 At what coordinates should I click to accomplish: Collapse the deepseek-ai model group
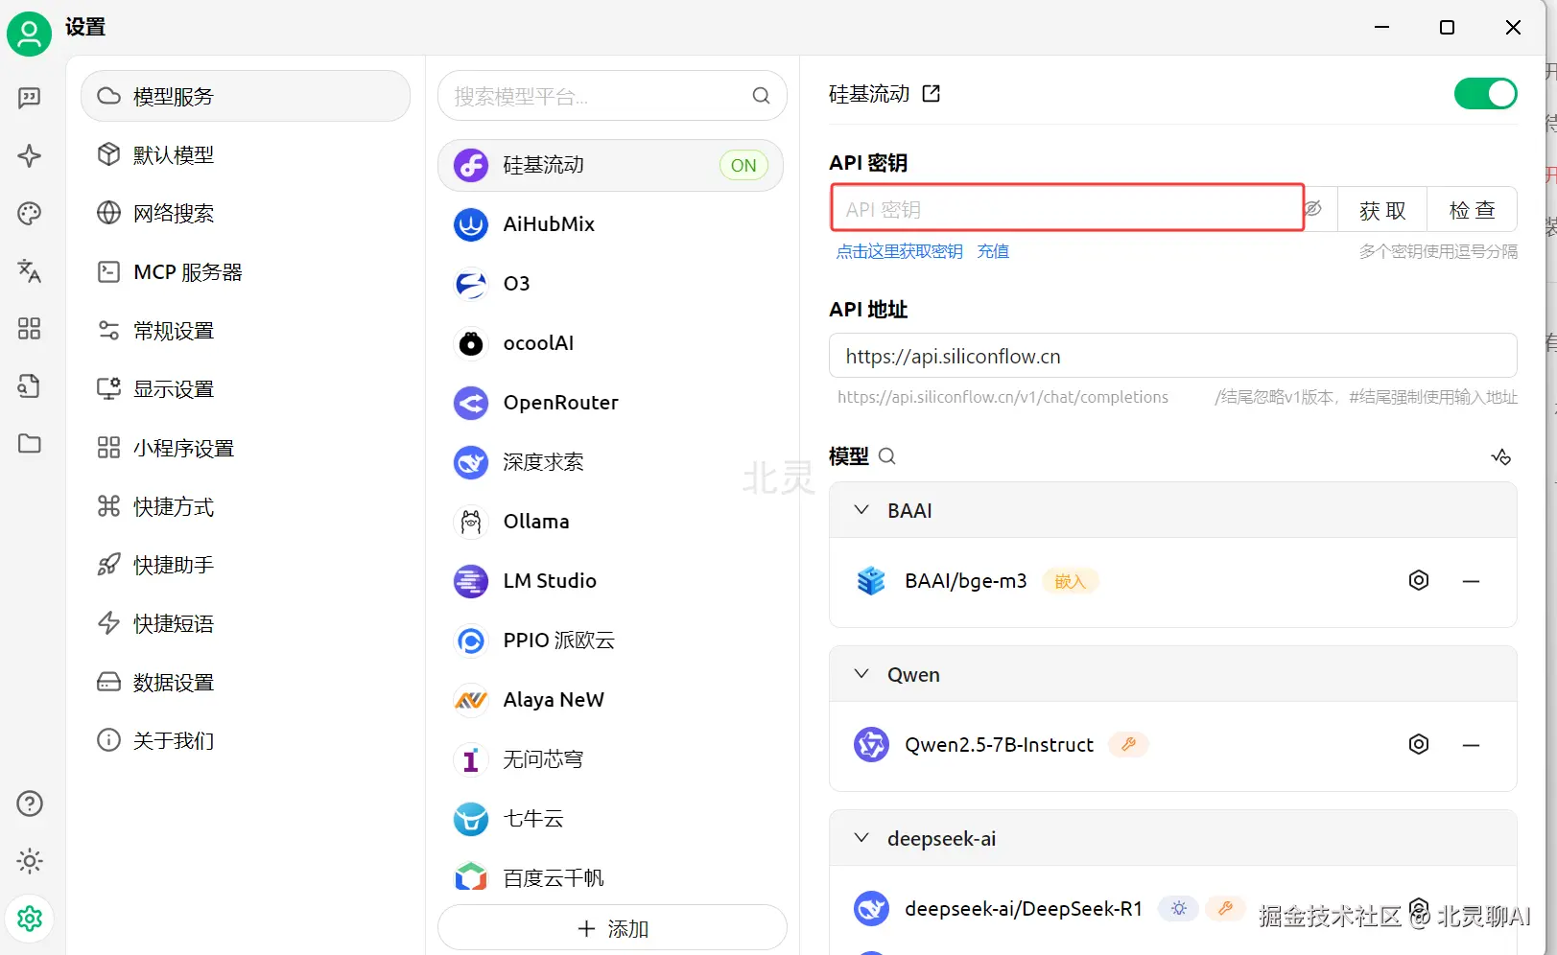coord(861,838)
